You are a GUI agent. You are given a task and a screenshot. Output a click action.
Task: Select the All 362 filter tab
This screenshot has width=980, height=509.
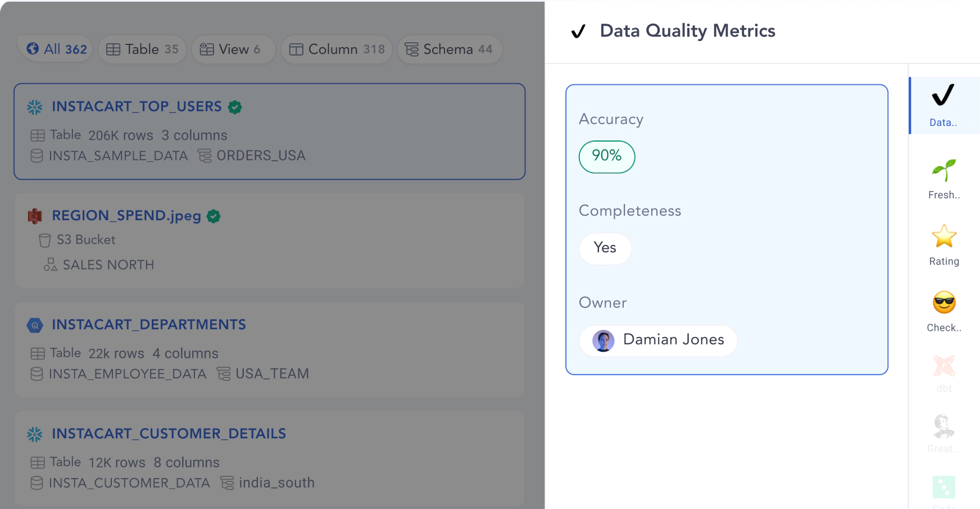(55, 49)
